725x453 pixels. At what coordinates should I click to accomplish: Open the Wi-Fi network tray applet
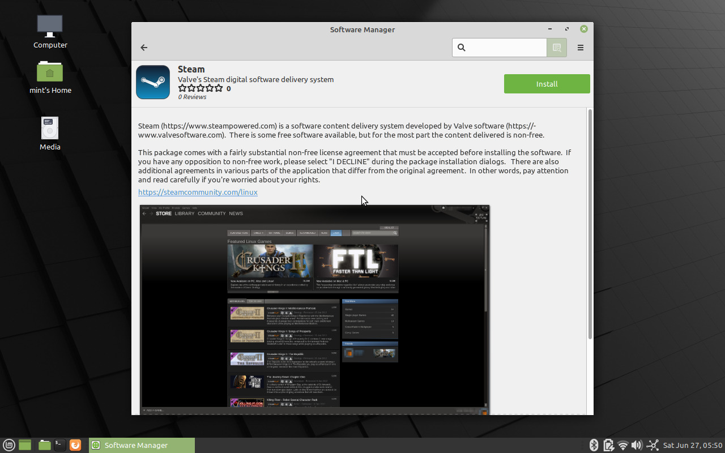coord(623,445)
